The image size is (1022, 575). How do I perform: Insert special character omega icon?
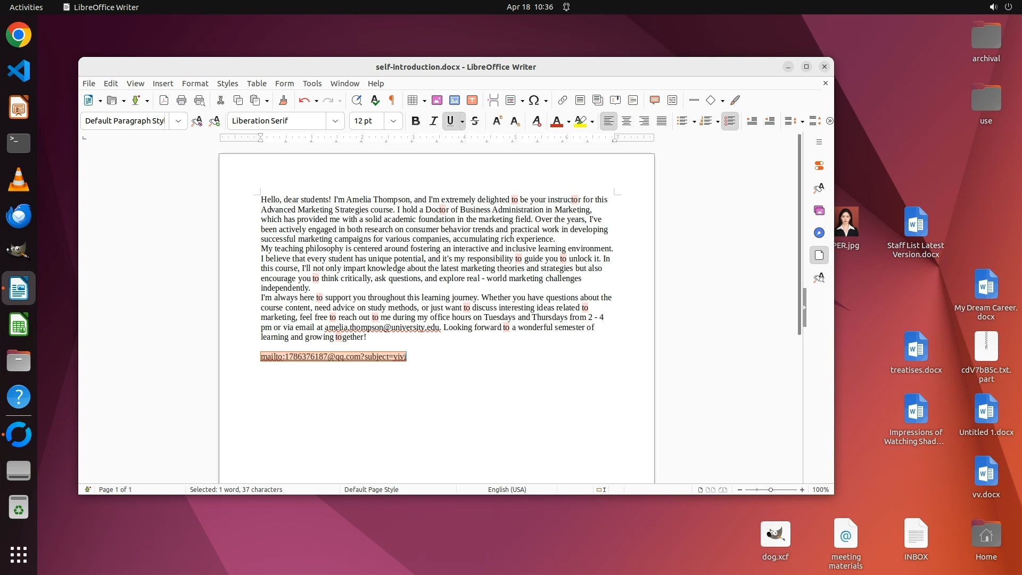534,100
